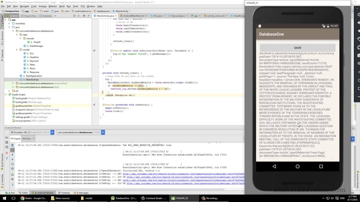Collapse the model package node
Screen dimensions: 360x202
(17, 50)
